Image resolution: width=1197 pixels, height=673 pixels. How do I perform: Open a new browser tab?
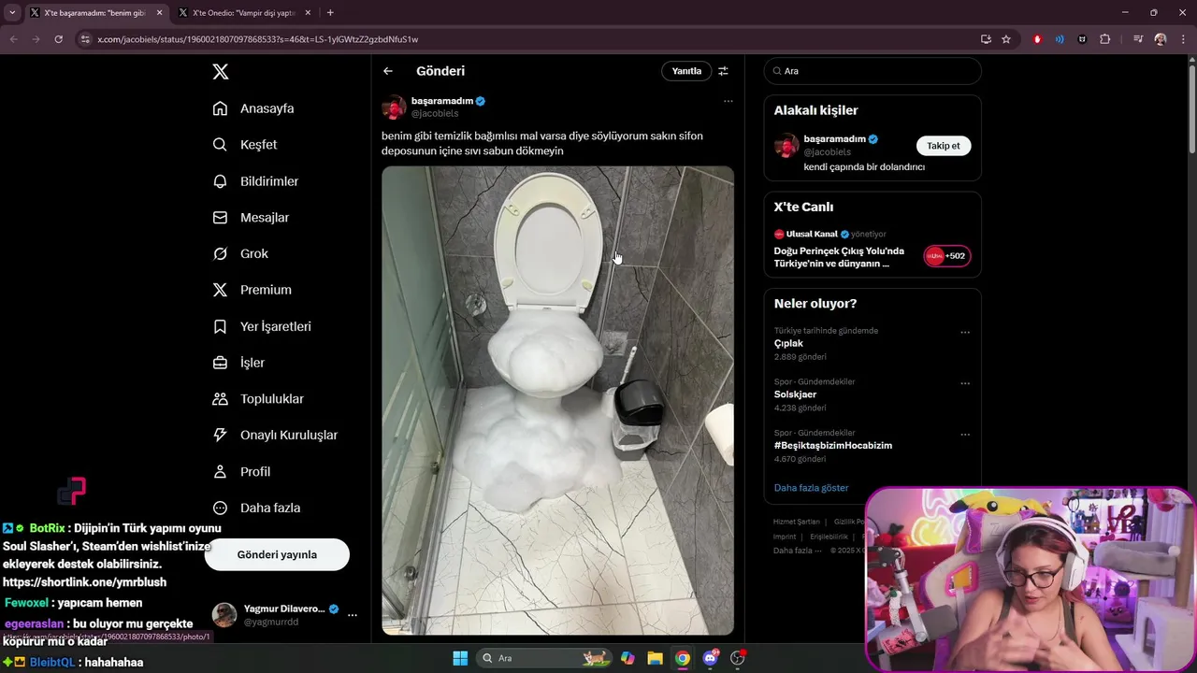click(x=330, y=13)
